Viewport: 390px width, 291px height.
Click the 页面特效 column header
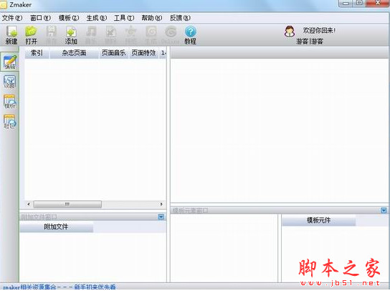144,53
